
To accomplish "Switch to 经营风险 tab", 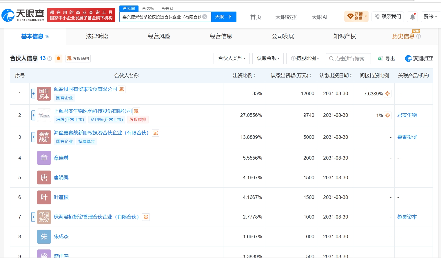I will tap(159, 36).
